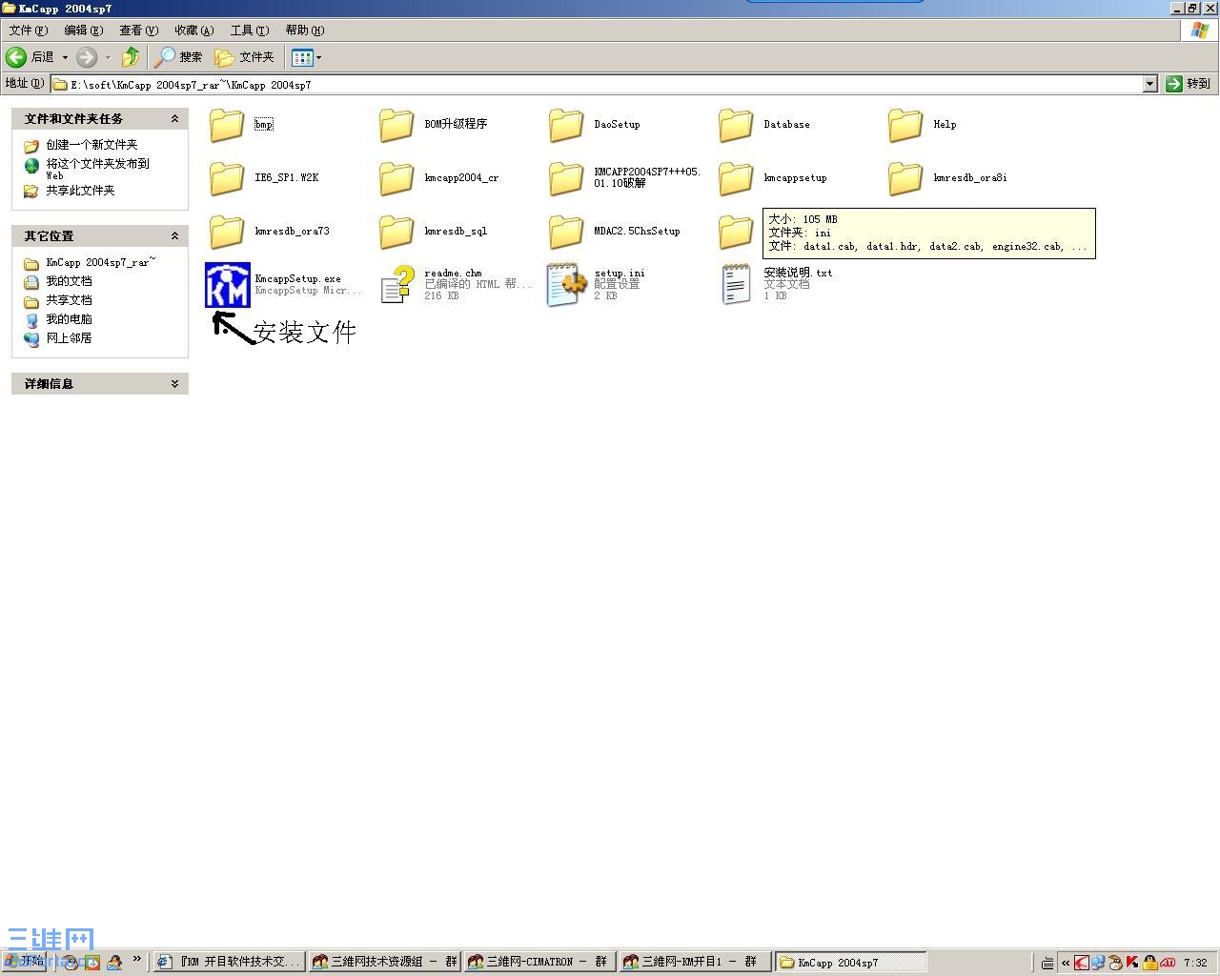
Task: Click the 后退 back button
Action: coord(30,57)
